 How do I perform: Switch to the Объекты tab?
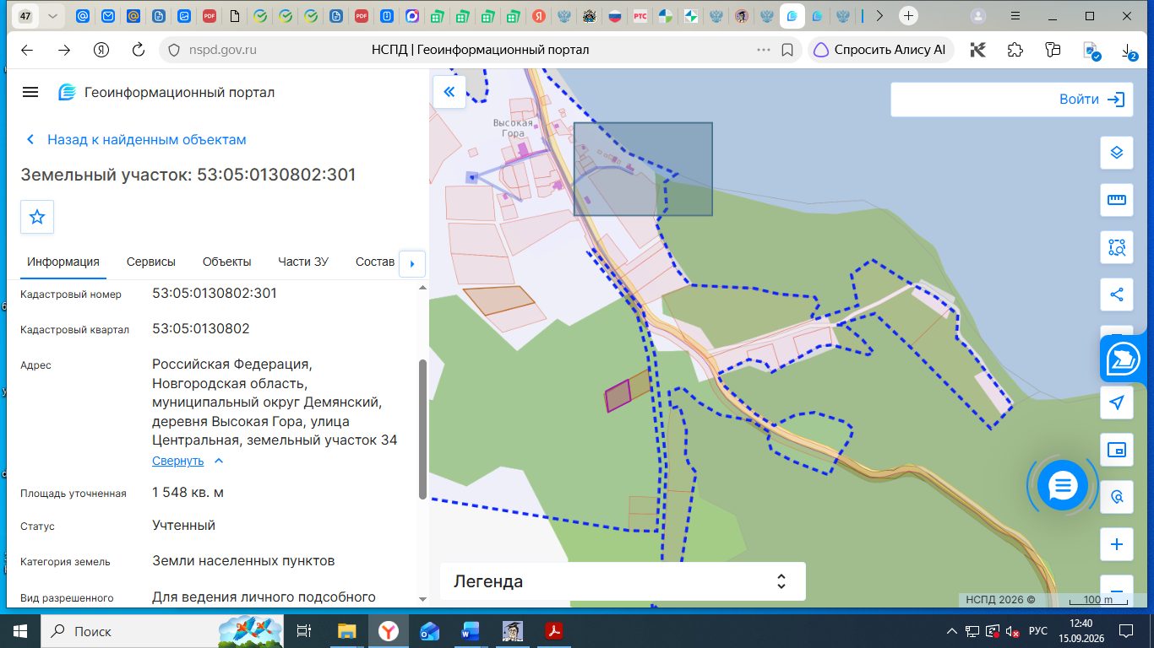[x=227, y=262]
